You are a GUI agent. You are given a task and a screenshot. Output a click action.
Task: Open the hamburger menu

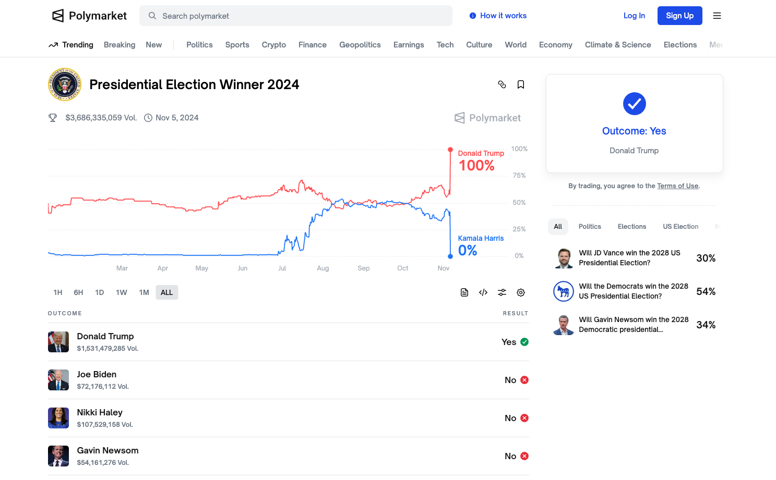tap(717, 16)
